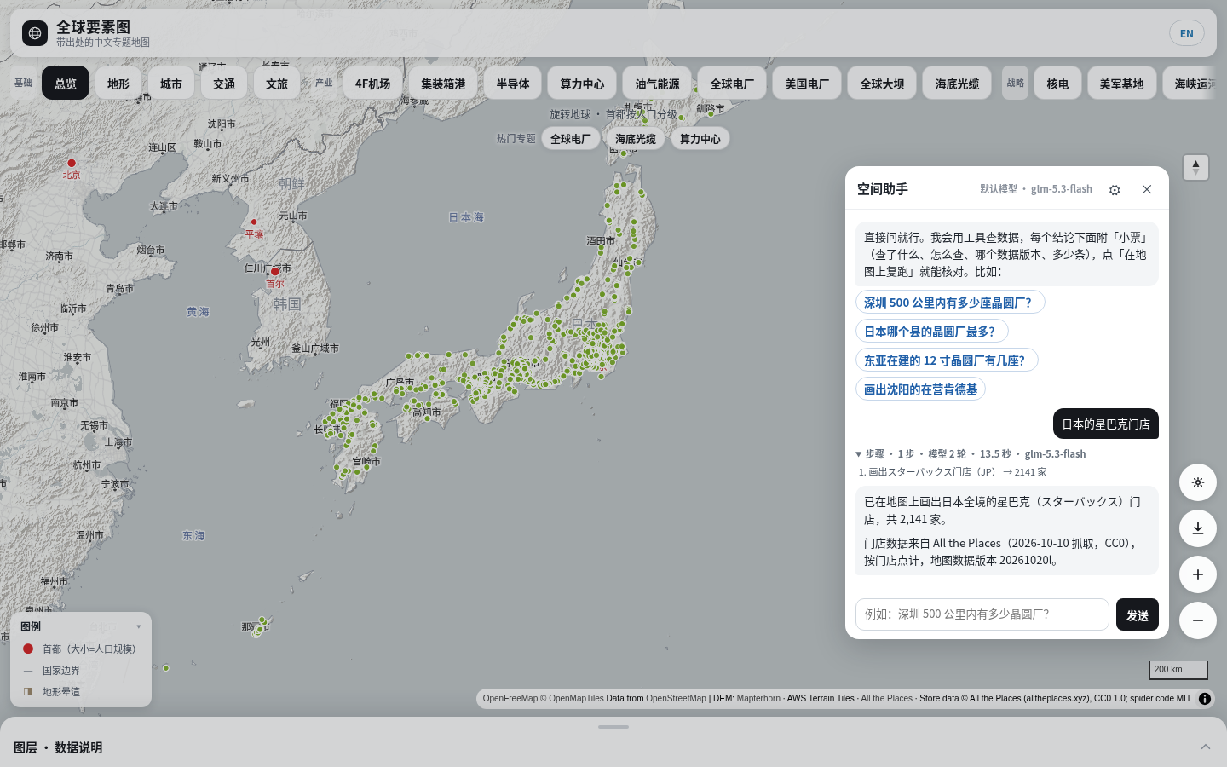Click the download map icon
Image resolution: width=1227 pixels, height=767 pixels.
click(1197, 528)
